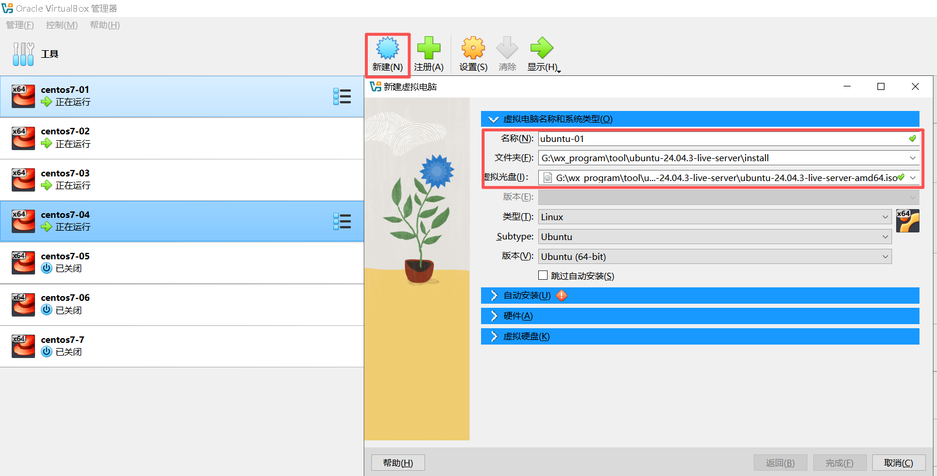Select the centos7-7 OS icon
Screen dimensions: 937x476
click(23, 346)
